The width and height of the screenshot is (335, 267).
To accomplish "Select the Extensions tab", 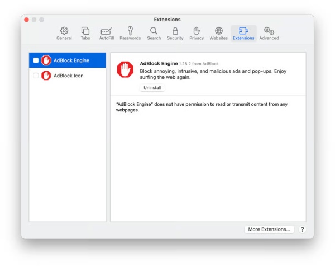I will (243, 34).
